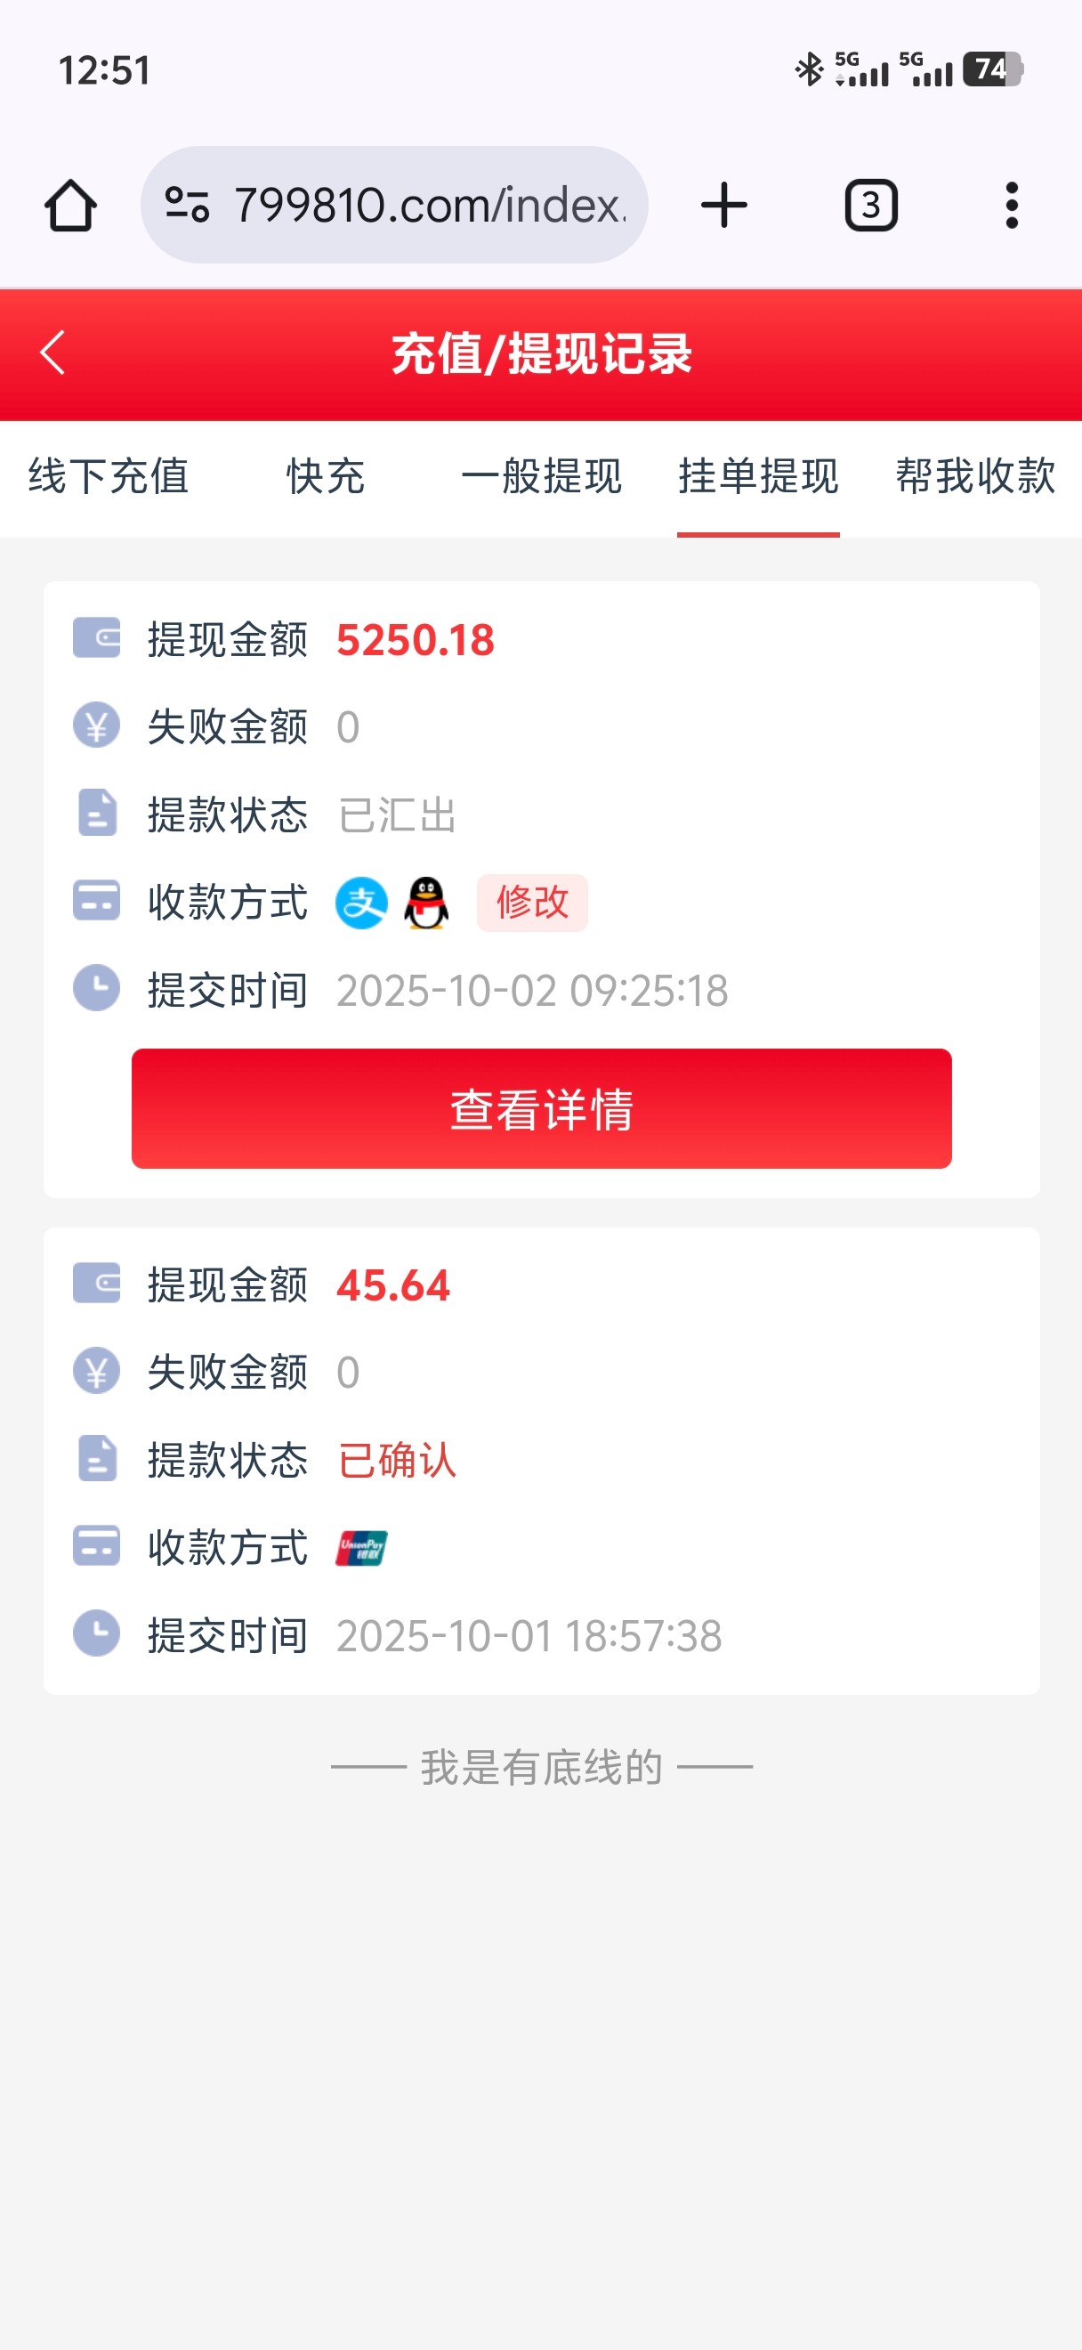
Task: Open new tab with plus icon
Action: [x=723, y=206]
